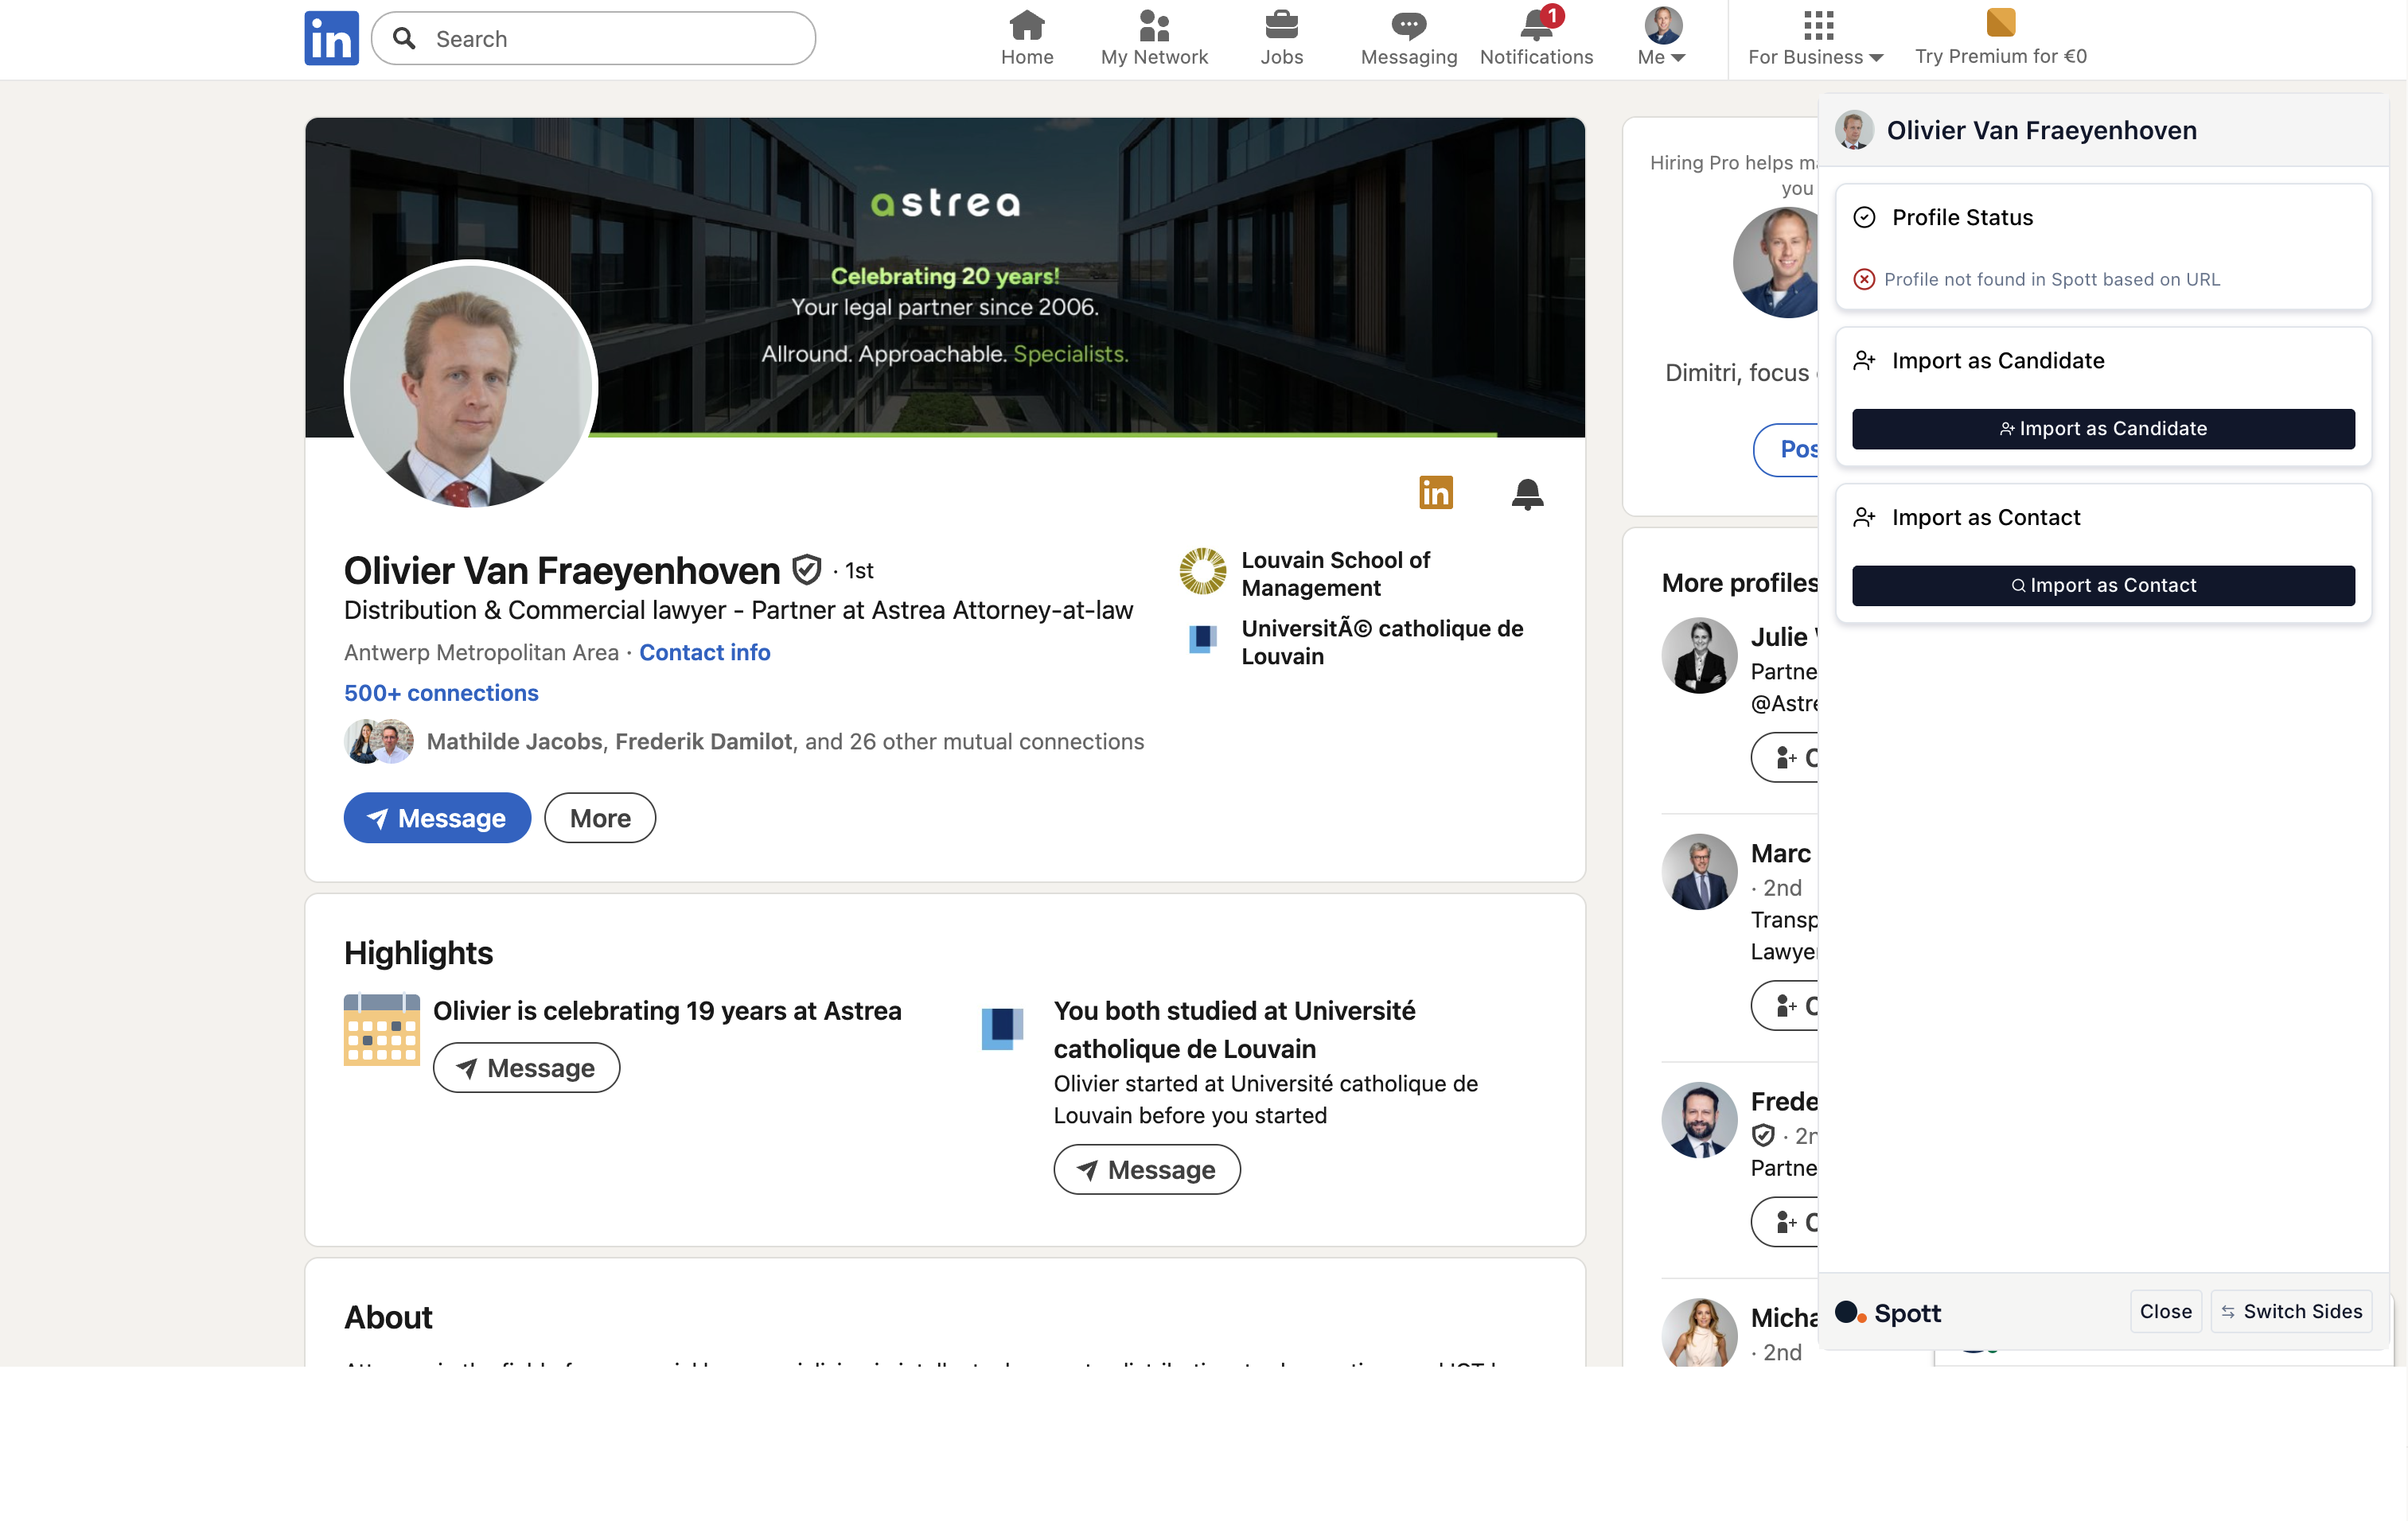Click Connect button under Marc's profile
This screenshot has width=2408, height=1521.
point(1785,1006)
